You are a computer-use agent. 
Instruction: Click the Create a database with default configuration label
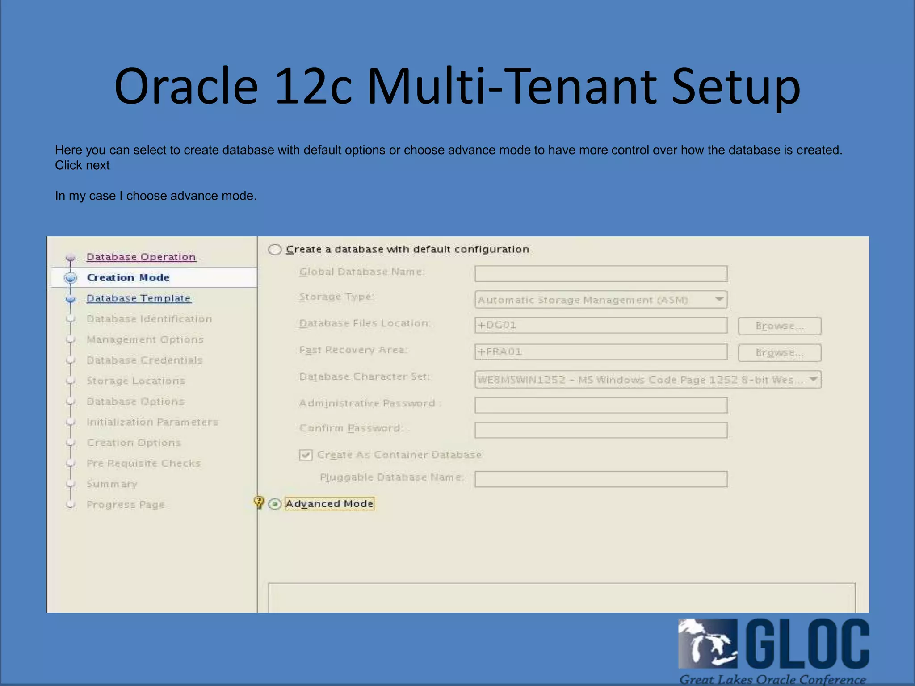pos(407,249)
